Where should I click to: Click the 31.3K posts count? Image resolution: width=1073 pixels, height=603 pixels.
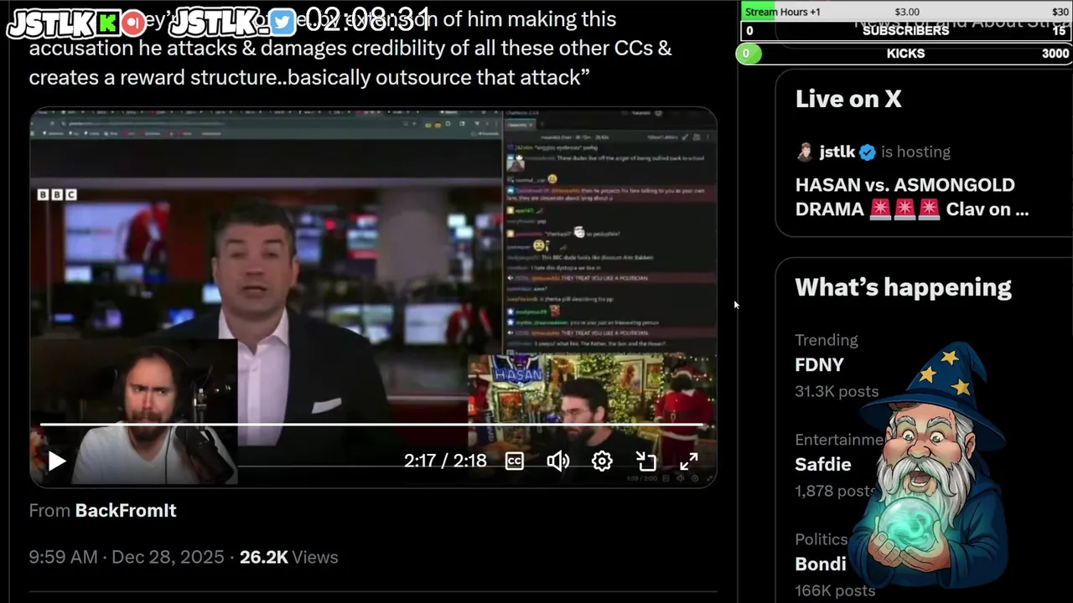pos(837,391)
